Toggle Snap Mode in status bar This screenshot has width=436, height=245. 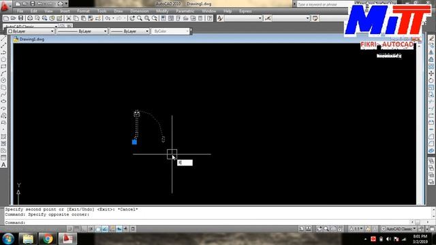69,229
